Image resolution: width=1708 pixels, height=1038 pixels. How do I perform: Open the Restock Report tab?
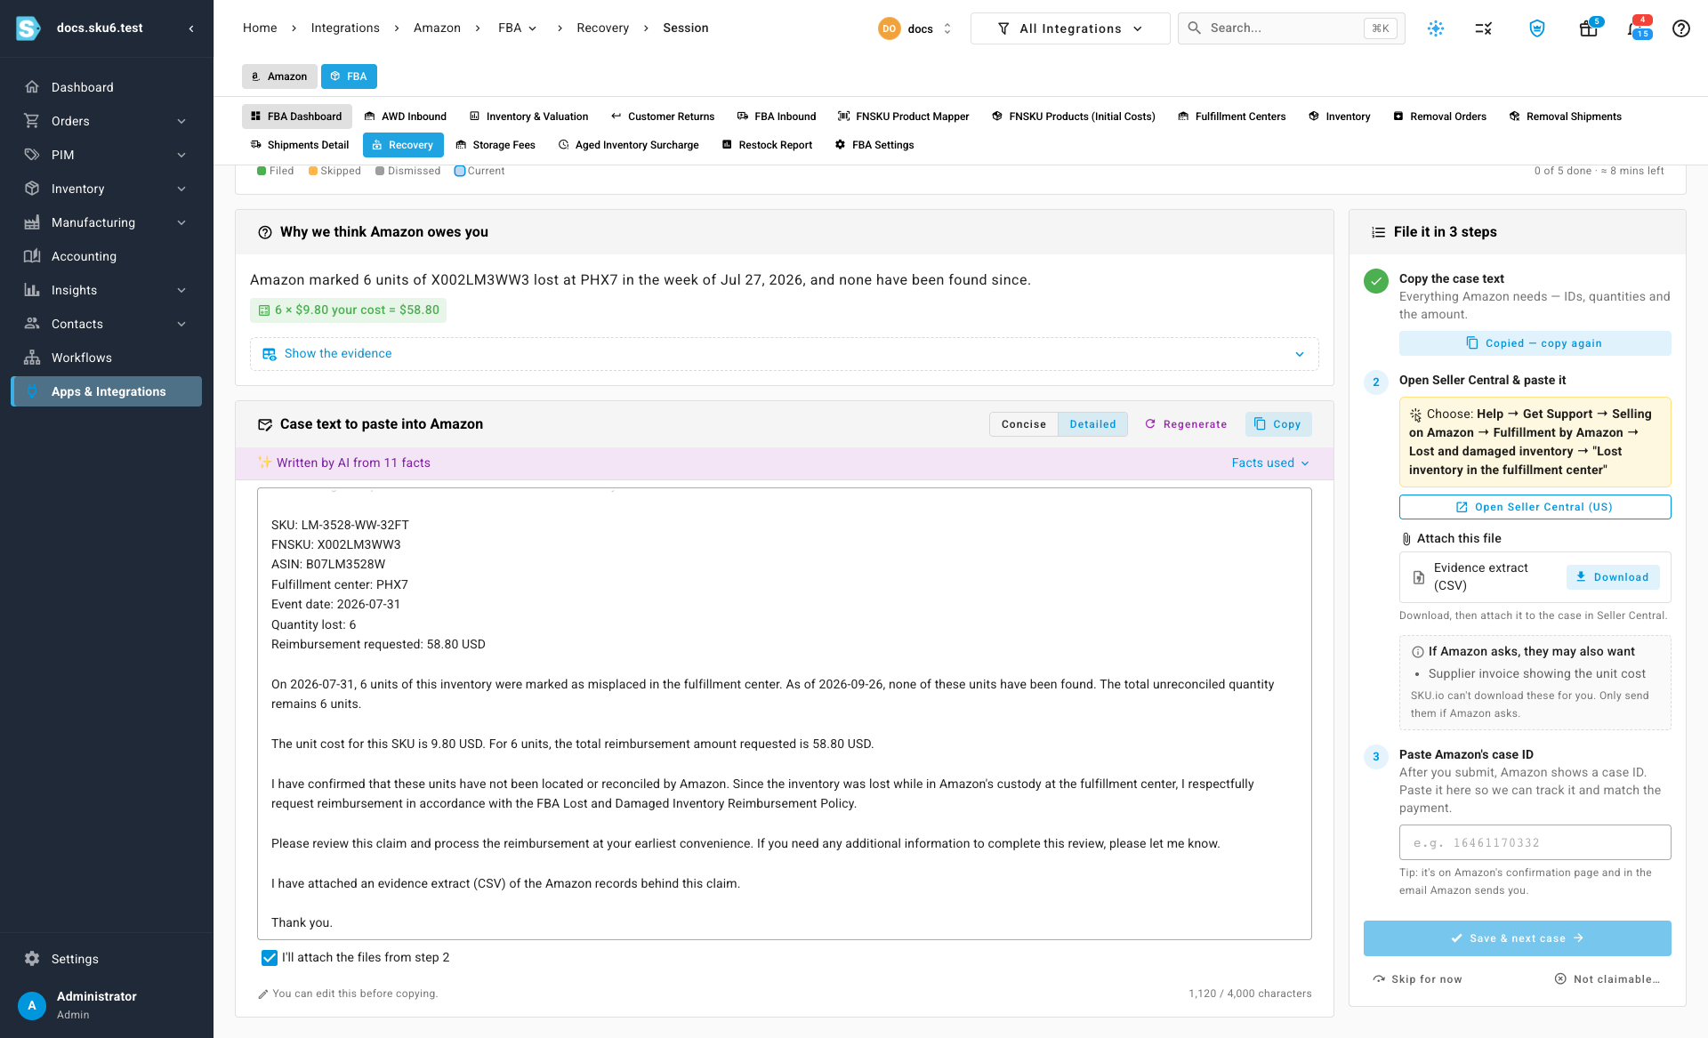coord(767,145)
